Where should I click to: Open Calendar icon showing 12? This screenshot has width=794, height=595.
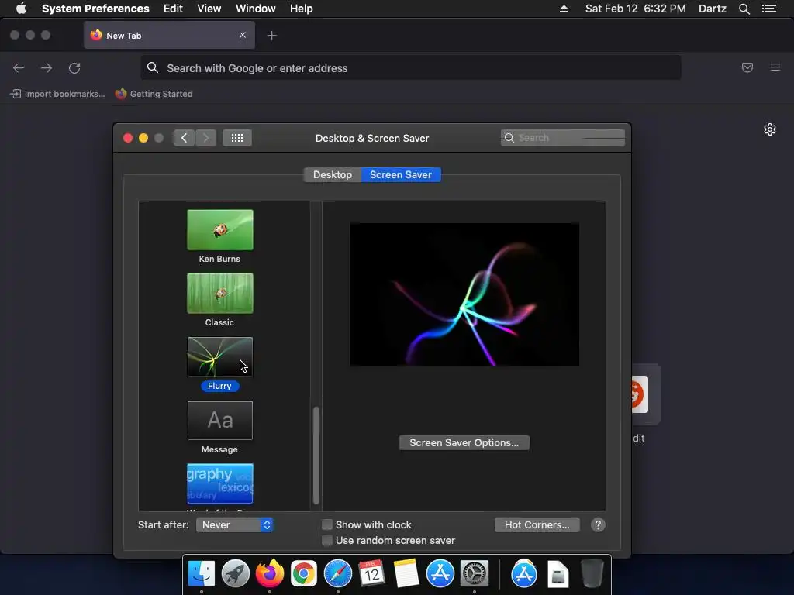(x=371, y=574)
